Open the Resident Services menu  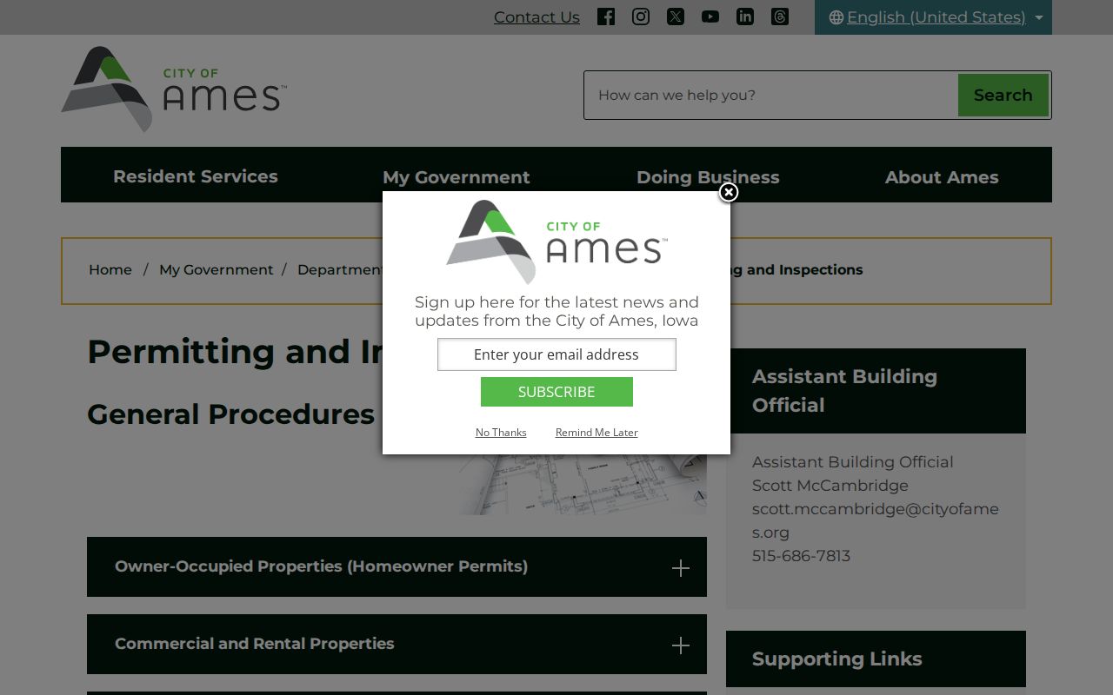pos(196,176)
